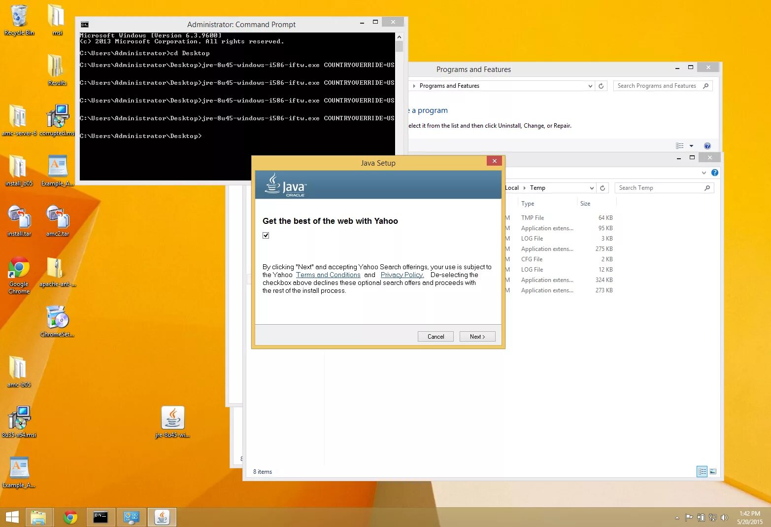Open Chrome from the taskbar
771x527 pixels.
pyautogui.click(x=70, y=517)
